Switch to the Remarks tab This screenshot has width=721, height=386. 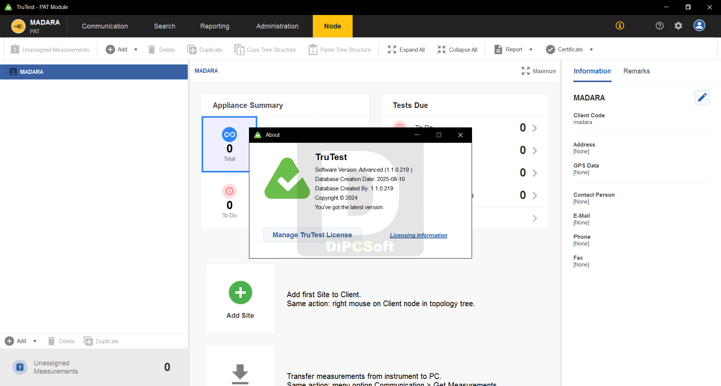pos(637,71)
